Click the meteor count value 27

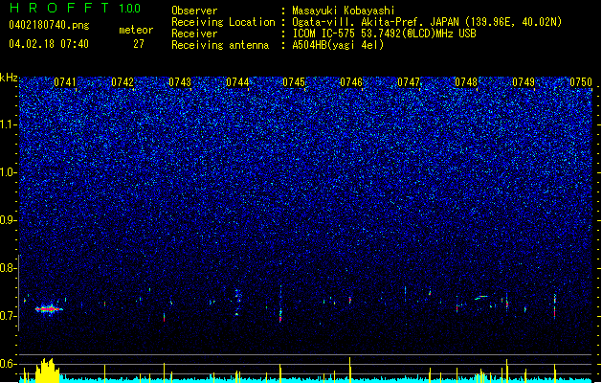(x=139, y=44)
